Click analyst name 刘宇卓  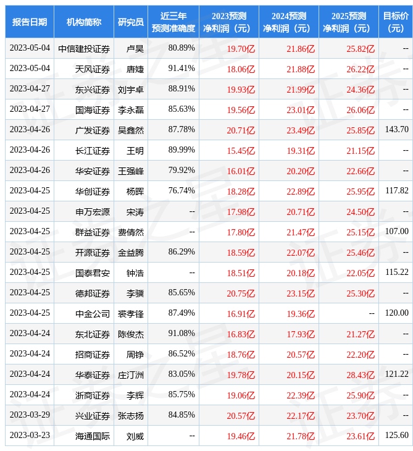[131, 89]
